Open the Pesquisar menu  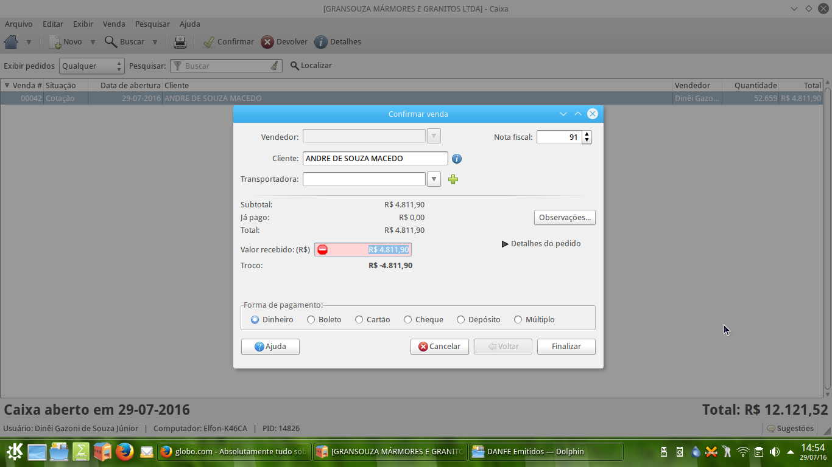pyautogui.click(x=152, y=24)
